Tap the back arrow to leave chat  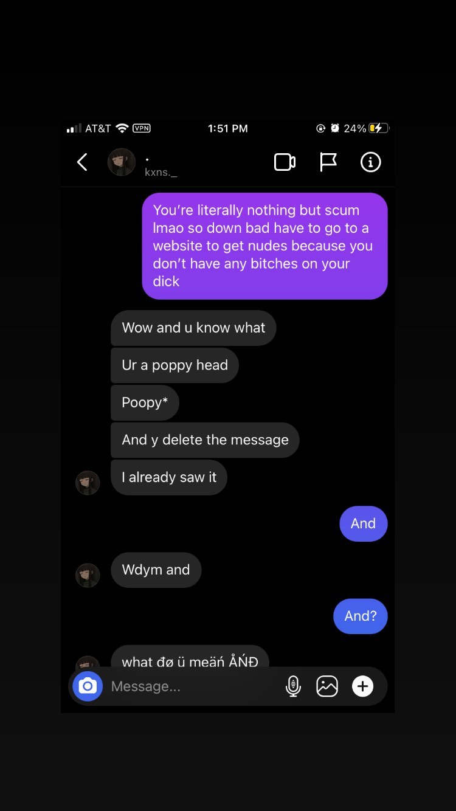(x=83, y=162)
